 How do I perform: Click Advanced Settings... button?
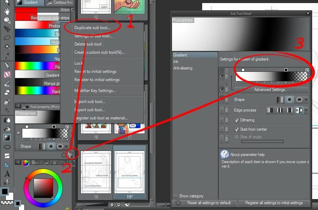(271, 90)
